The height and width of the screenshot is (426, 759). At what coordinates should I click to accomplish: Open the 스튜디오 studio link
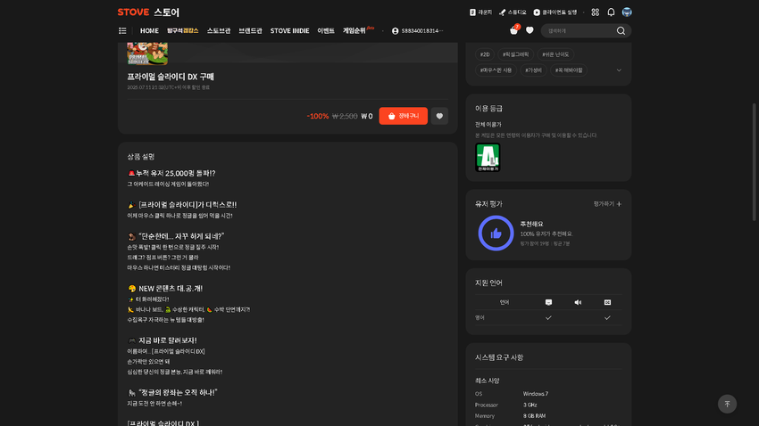[x=513, y=12]
